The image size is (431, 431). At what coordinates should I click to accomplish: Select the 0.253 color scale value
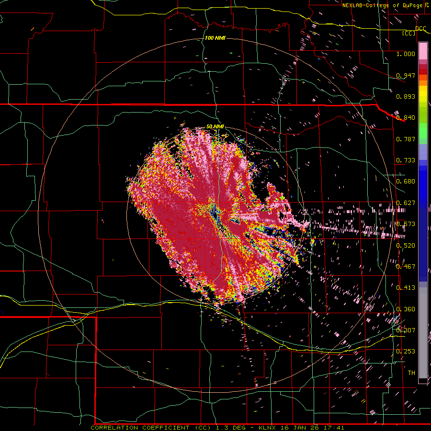point(406,352)
